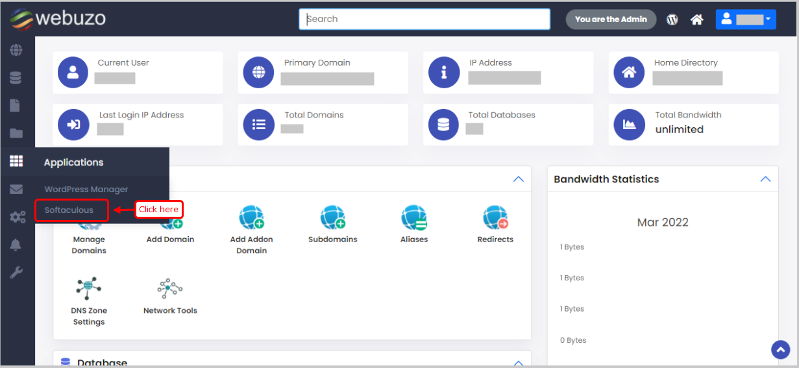Collapse the Database panel
This screenshot has width=799, height=368.
point(518,363)
